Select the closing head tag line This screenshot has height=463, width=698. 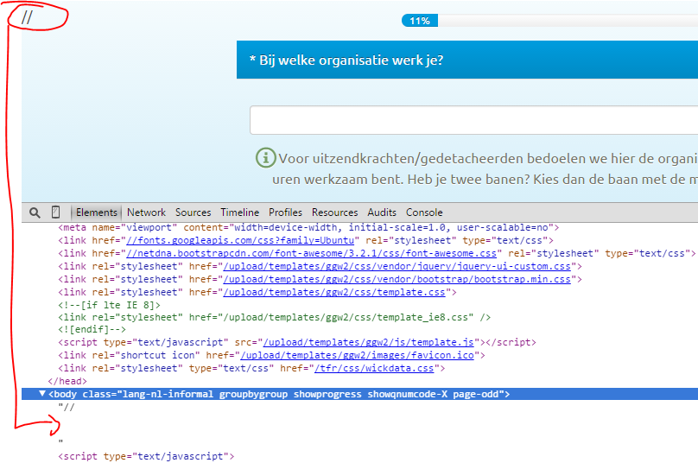click(67, 381)
